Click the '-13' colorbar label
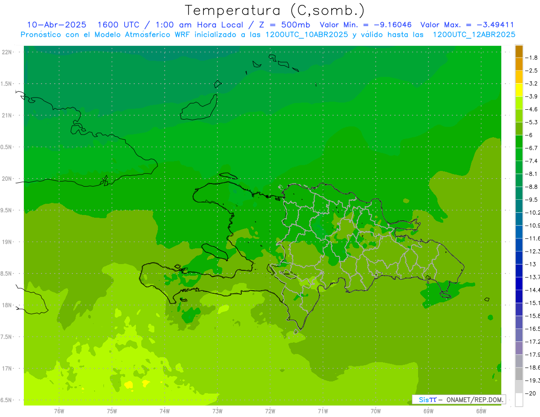Image resolution: width=540 pixels, height=417 pixels. click(531, 265)
